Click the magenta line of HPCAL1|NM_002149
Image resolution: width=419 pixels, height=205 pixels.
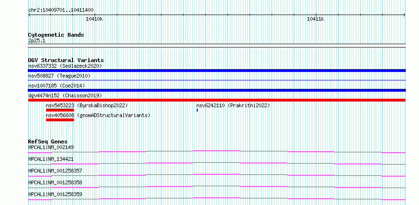coord(217,152)
